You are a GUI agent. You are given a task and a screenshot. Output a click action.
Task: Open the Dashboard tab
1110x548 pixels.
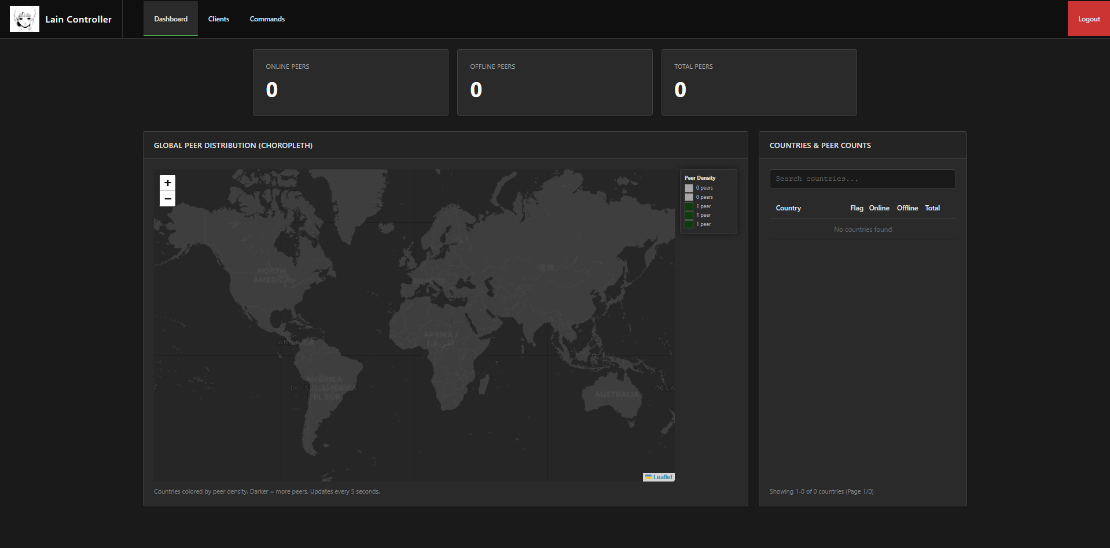[171, 19]
